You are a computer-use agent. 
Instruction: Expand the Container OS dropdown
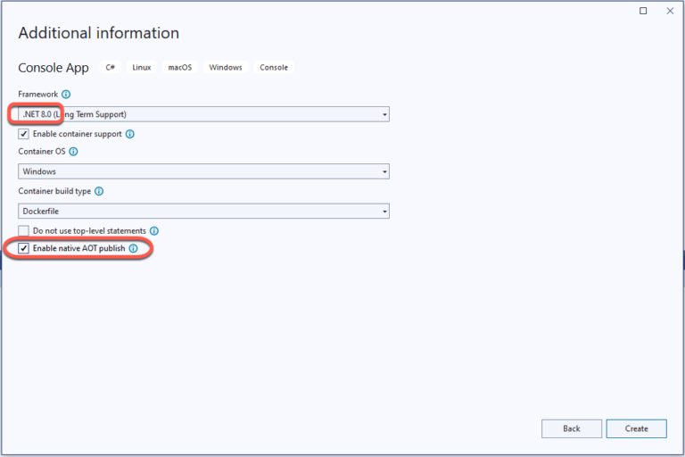(x=203, y=171)
